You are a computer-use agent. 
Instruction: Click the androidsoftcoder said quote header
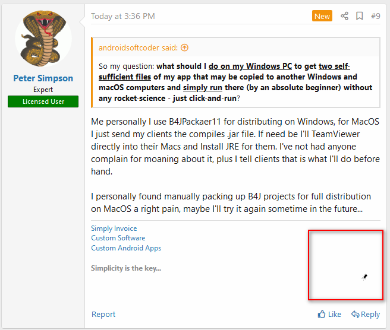click(x=139, y=47)
